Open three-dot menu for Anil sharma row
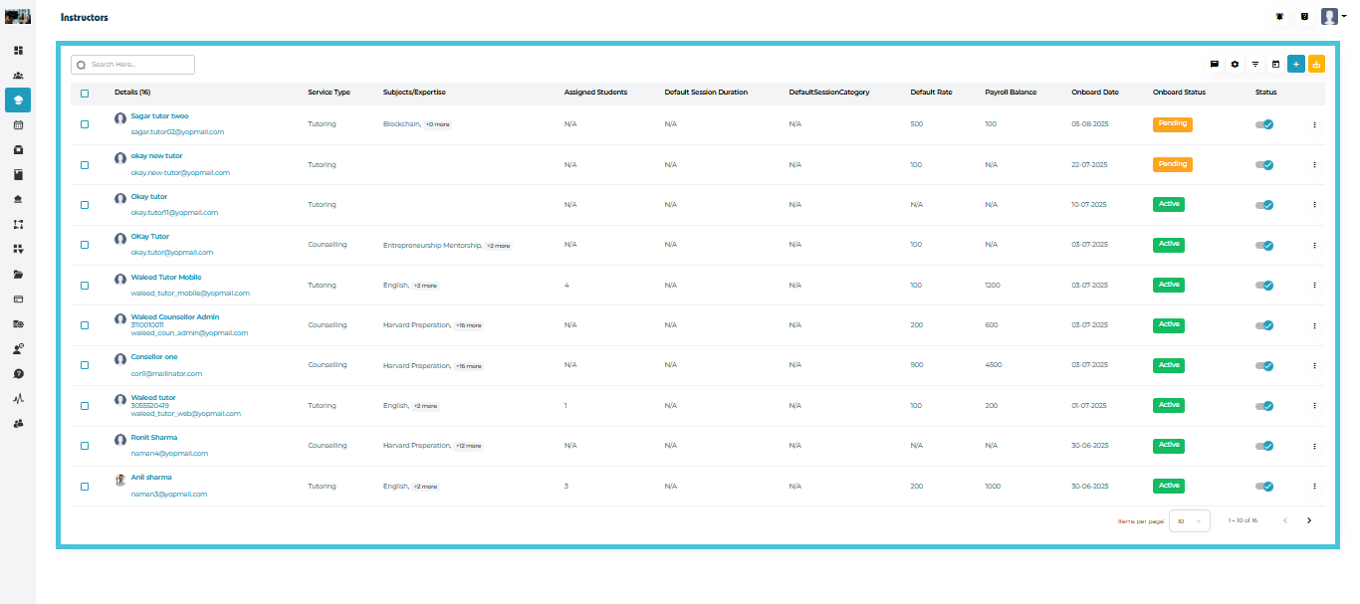 tap(1314, 487)
